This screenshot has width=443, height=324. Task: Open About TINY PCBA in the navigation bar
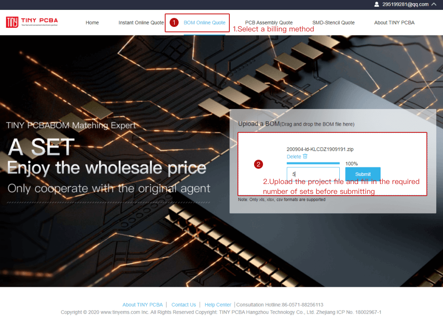tap(394, 22)
